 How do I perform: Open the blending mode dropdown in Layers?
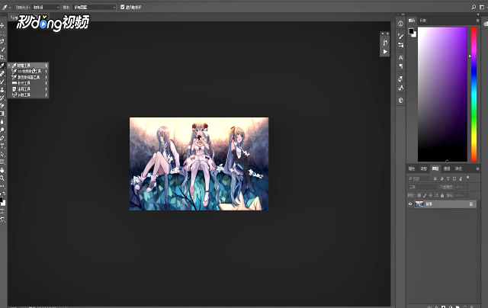point(422,187)
